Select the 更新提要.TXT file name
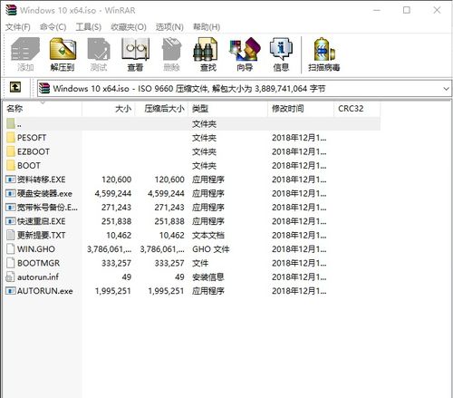453x398 pixels. (x=42, y=235)
